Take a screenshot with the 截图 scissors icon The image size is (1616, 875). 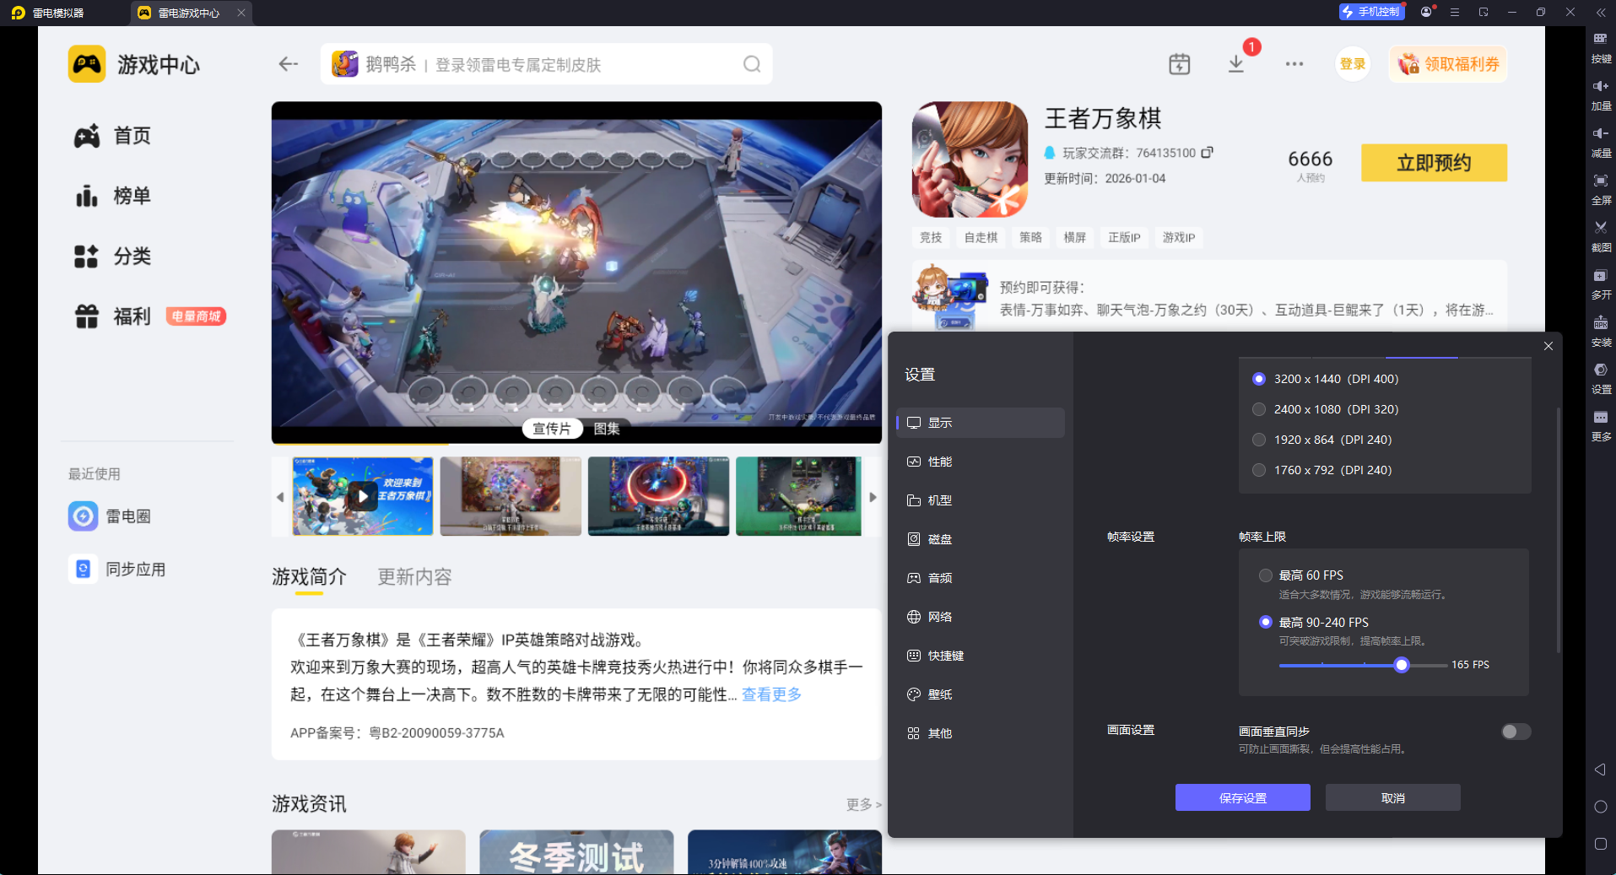[1600, 228]
